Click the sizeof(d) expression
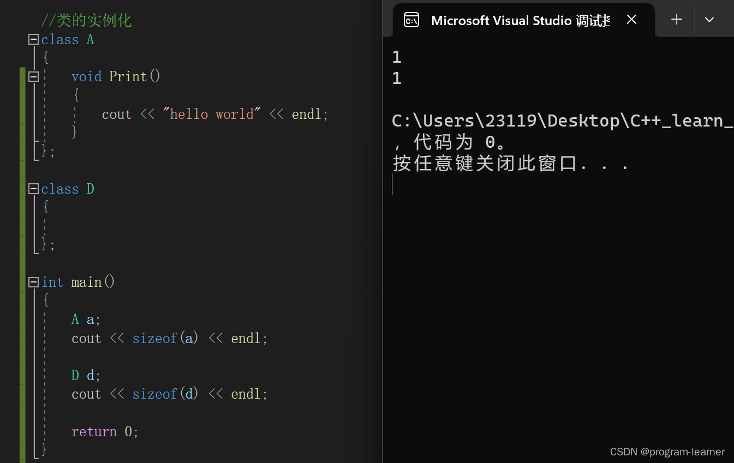734x463 pixels. [x=165, y=394]
